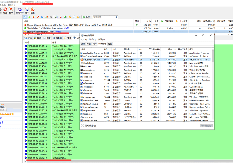Filter tasks by red uploading arrow icon
Image resolution: width=233 pixels, height=163 pixels.
pos(33,17)
